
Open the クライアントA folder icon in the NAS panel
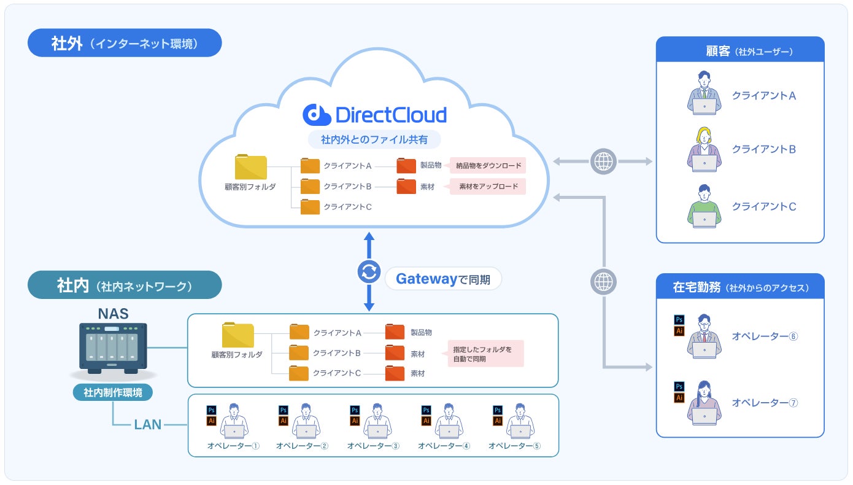[299, 333]
